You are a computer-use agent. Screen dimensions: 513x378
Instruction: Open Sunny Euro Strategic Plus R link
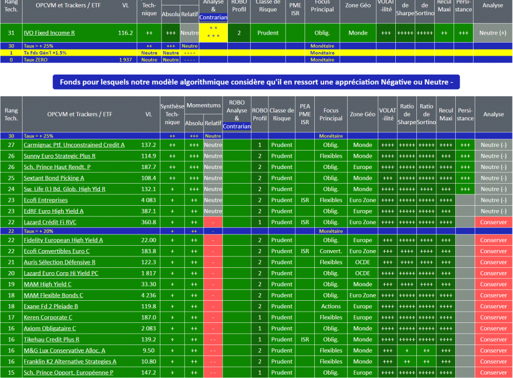59,156
